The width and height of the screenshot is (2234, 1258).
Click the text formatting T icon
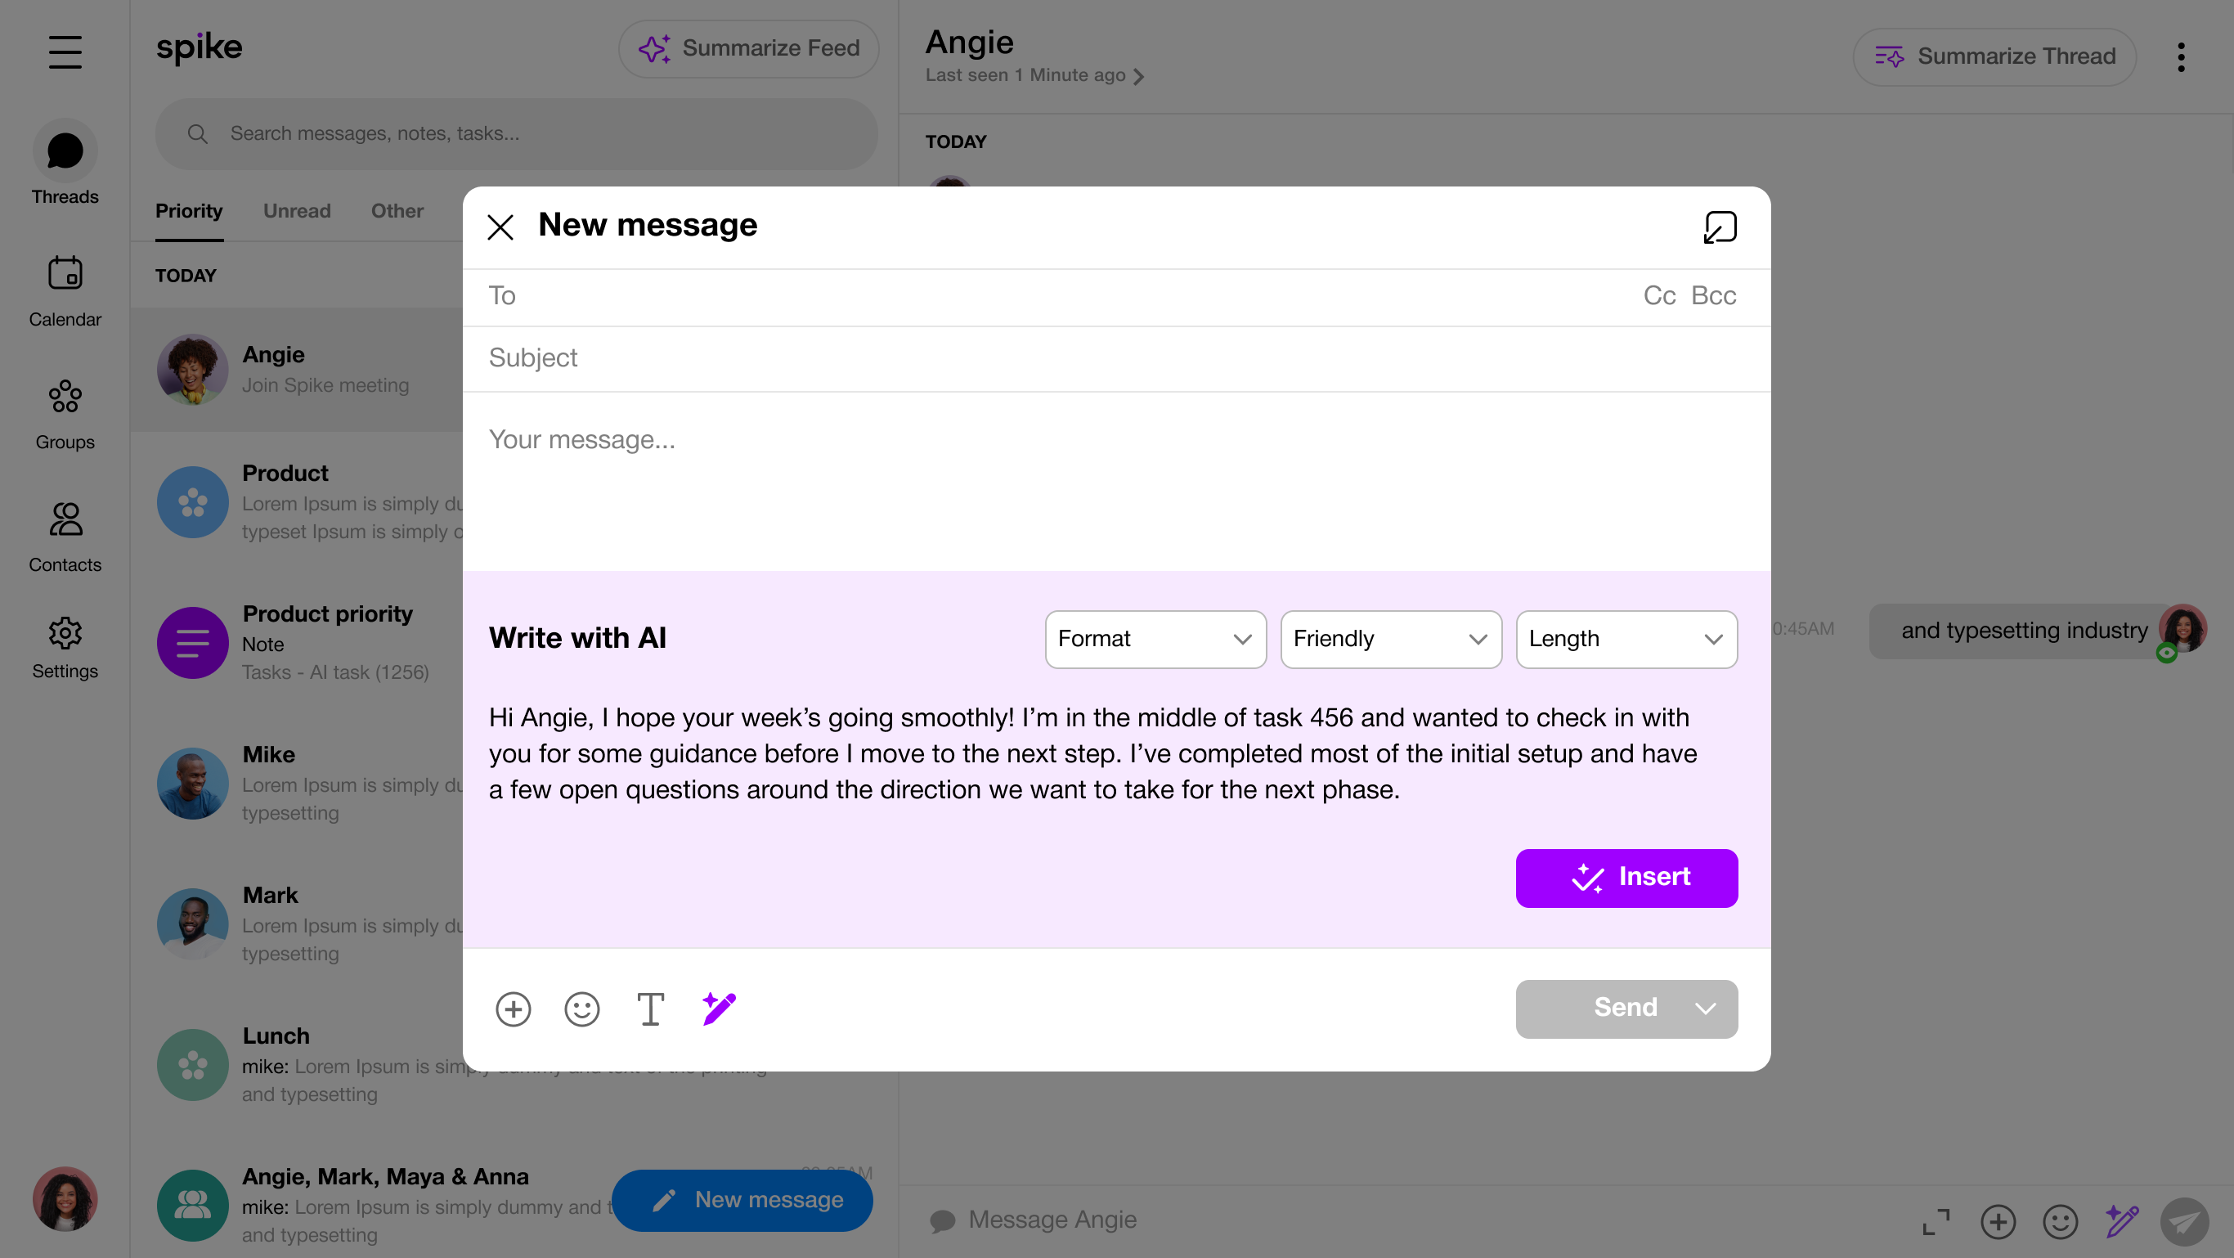[x=650, y=1009]
